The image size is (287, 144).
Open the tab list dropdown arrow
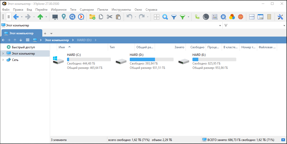[x=51, y=34]
